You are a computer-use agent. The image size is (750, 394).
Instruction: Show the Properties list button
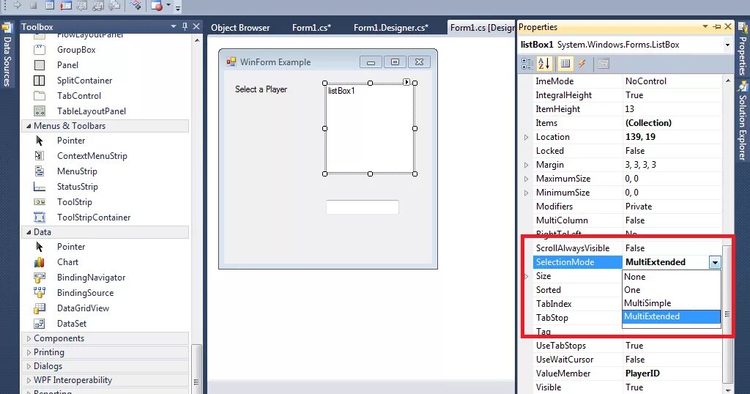click(x=565, y=64)
